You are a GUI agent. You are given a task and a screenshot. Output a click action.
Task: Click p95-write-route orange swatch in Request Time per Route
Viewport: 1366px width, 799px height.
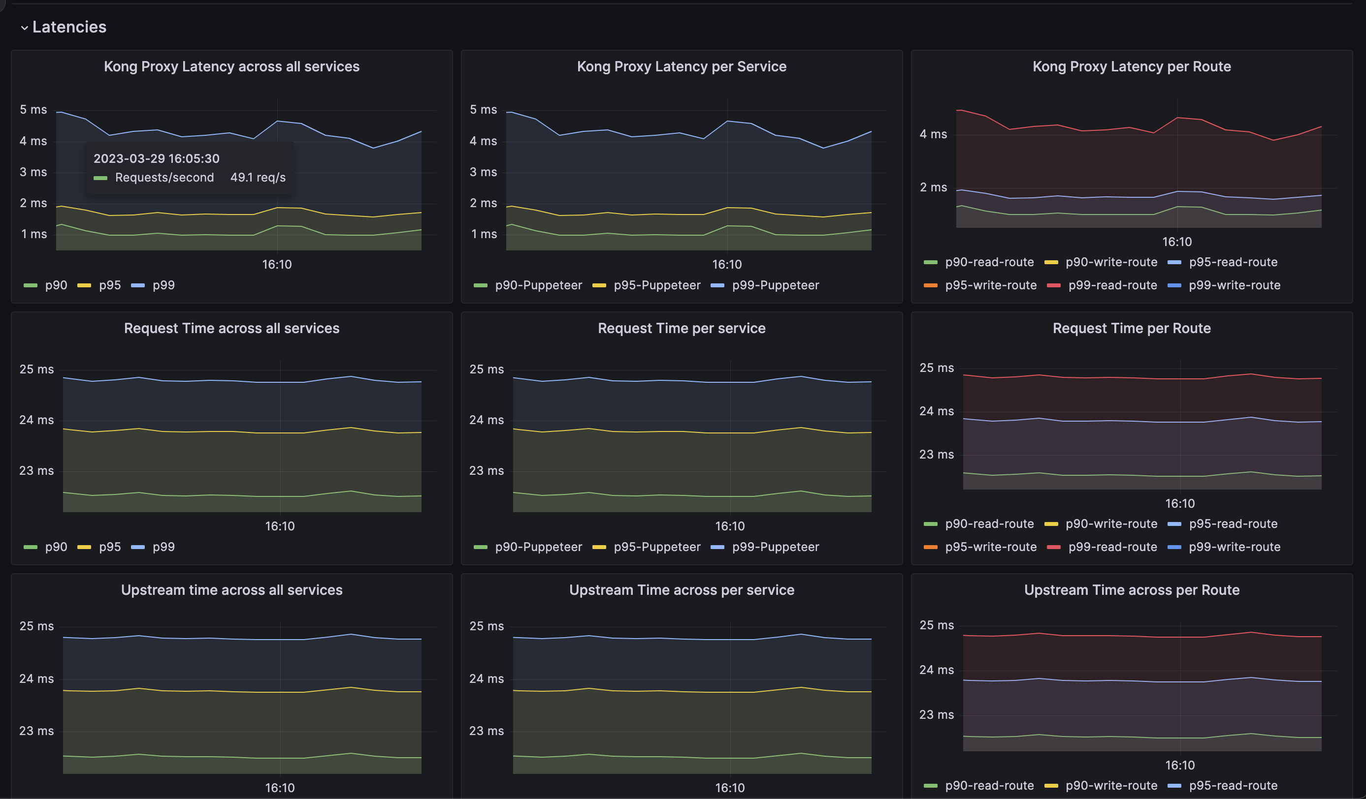[930, 547]
